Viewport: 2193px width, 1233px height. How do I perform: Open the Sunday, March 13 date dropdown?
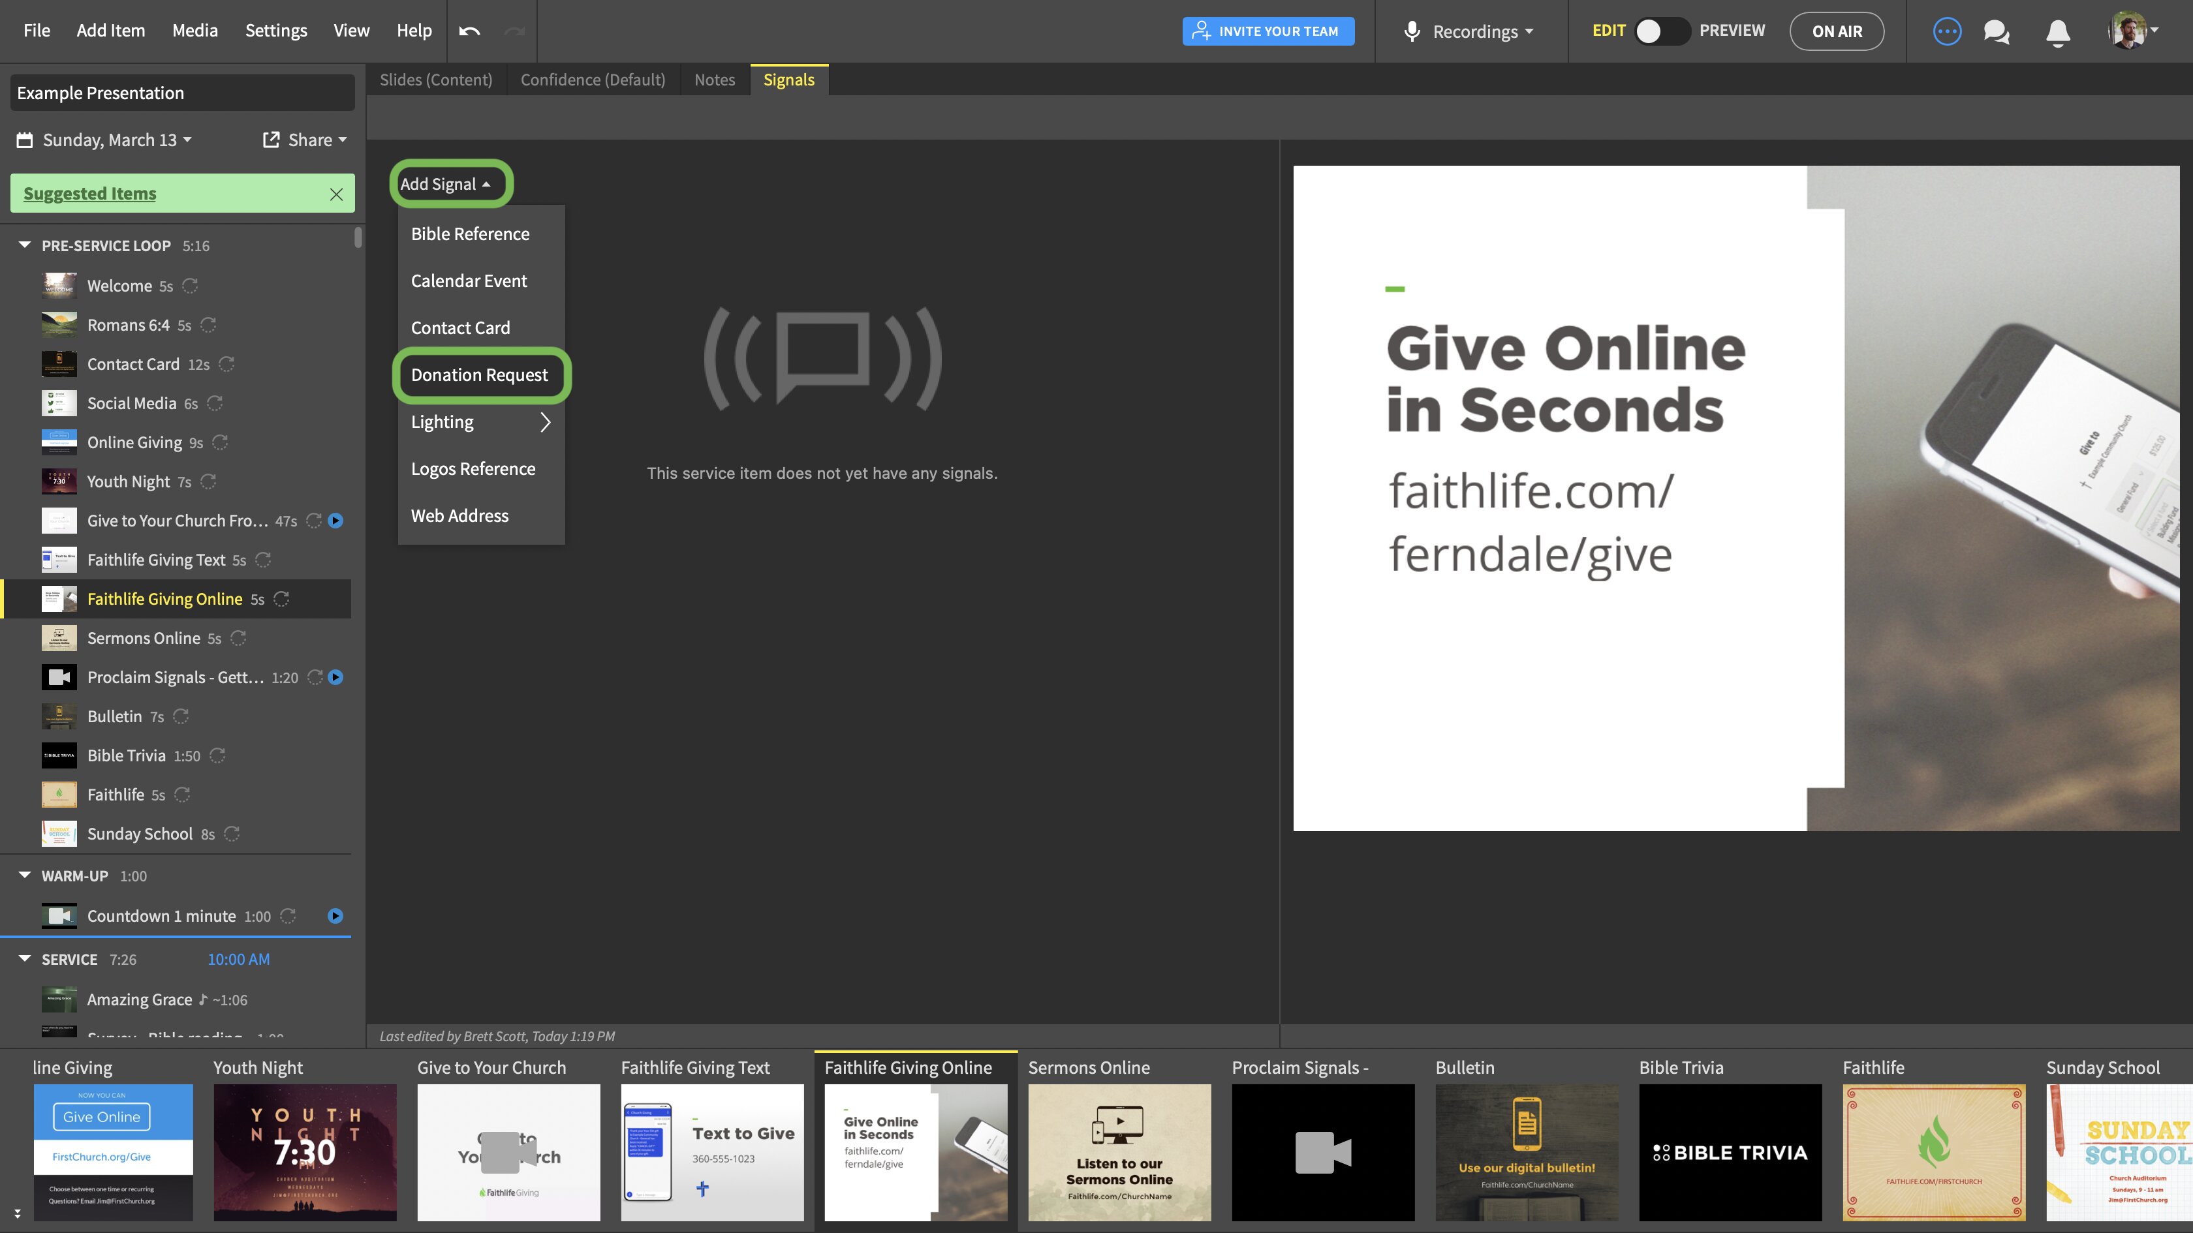coord(117,140)
